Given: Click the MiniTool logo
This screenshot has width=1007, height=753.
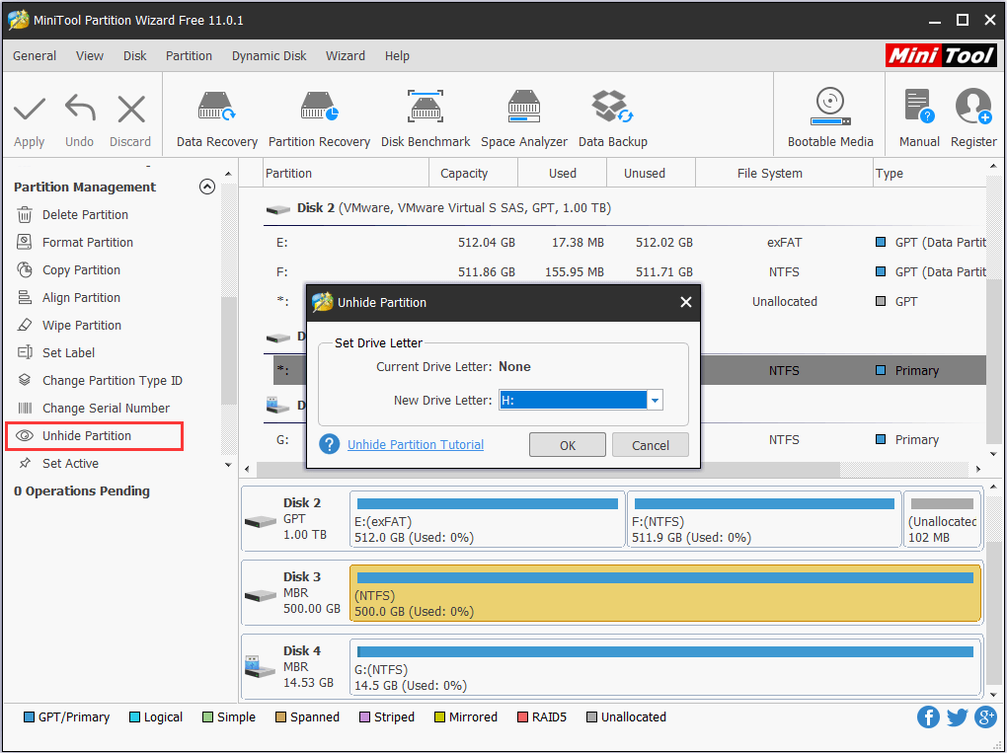Looking at the screenshot, I should 941,55.
